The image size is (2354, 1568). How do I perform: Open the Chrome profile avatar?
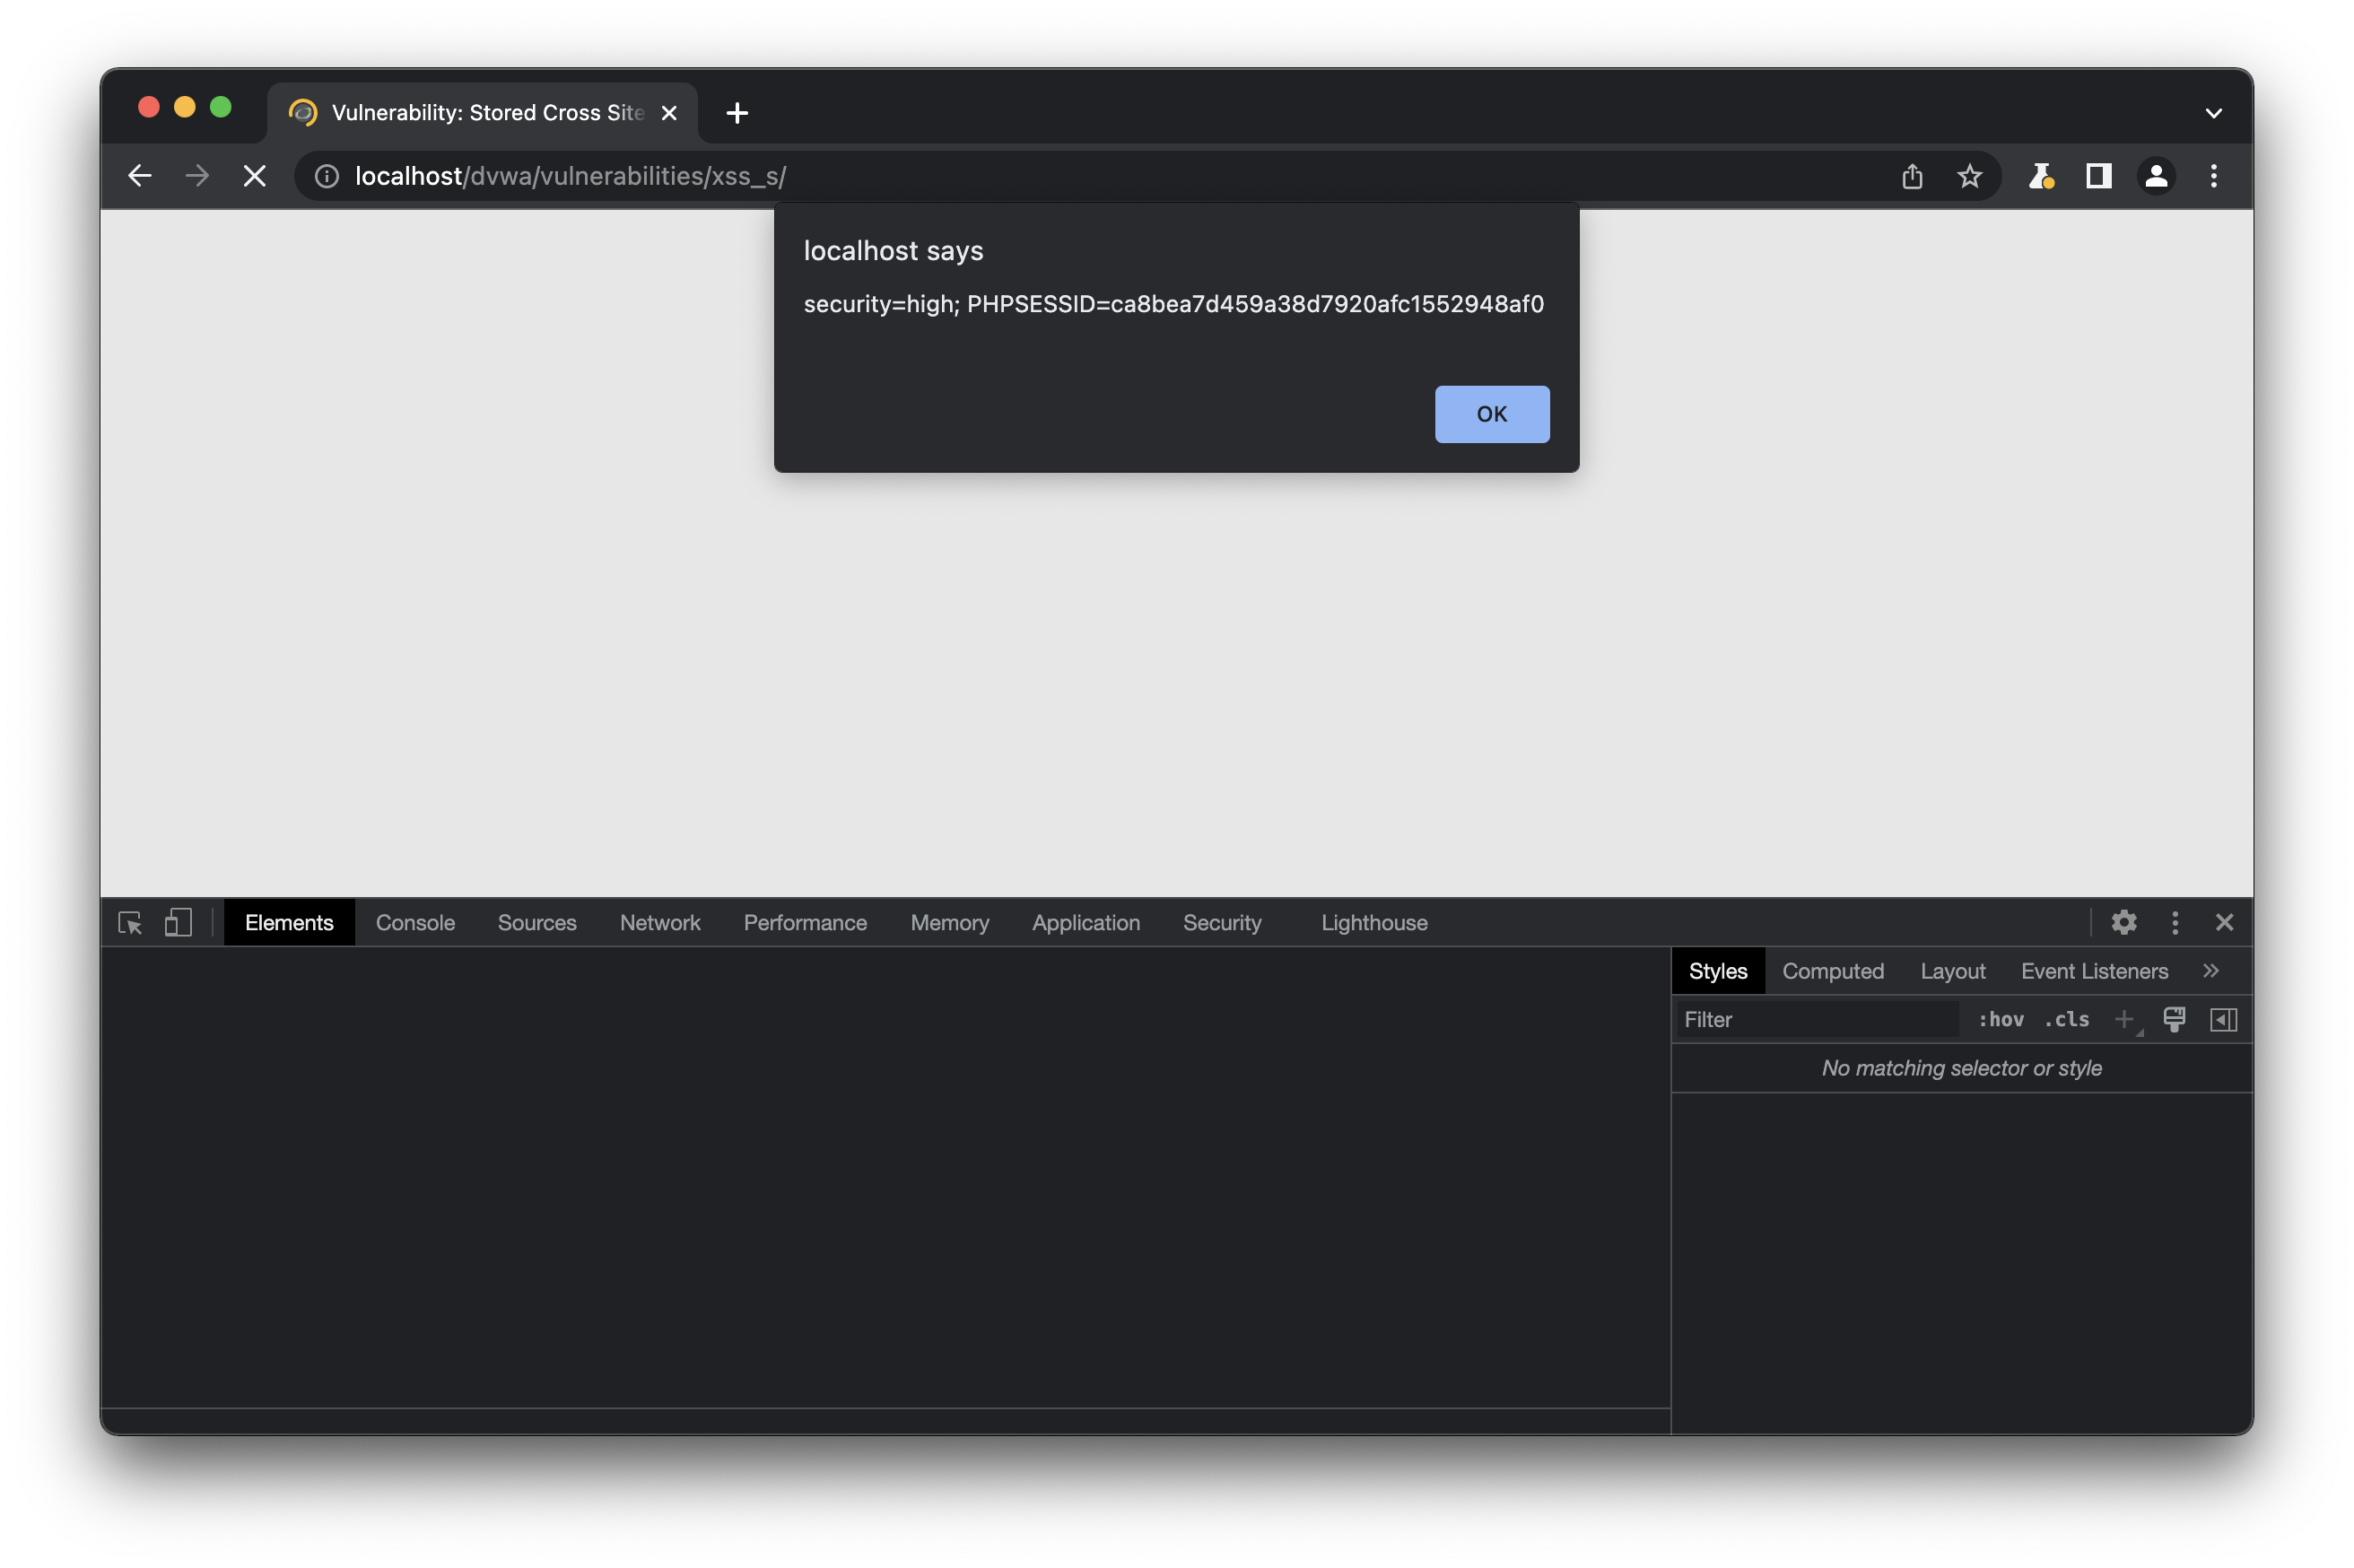pos(2156,176)
